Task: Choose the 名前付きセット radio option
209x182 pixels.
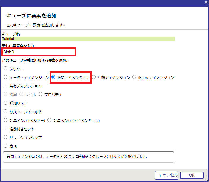Action: [5, 129]
